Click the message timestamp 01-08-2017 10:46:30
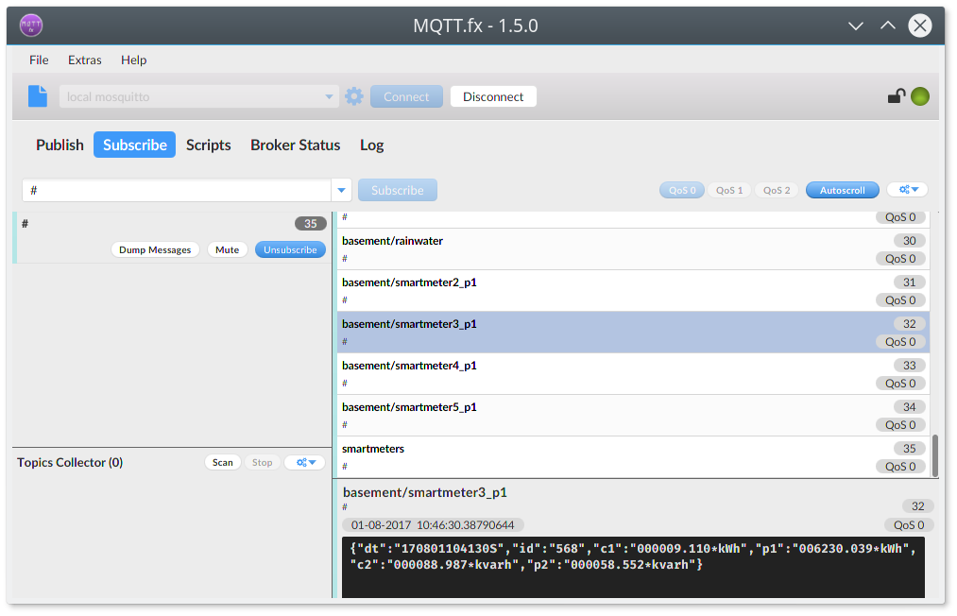The height and width of the screenshot is (616, 957). coord(433,525)
